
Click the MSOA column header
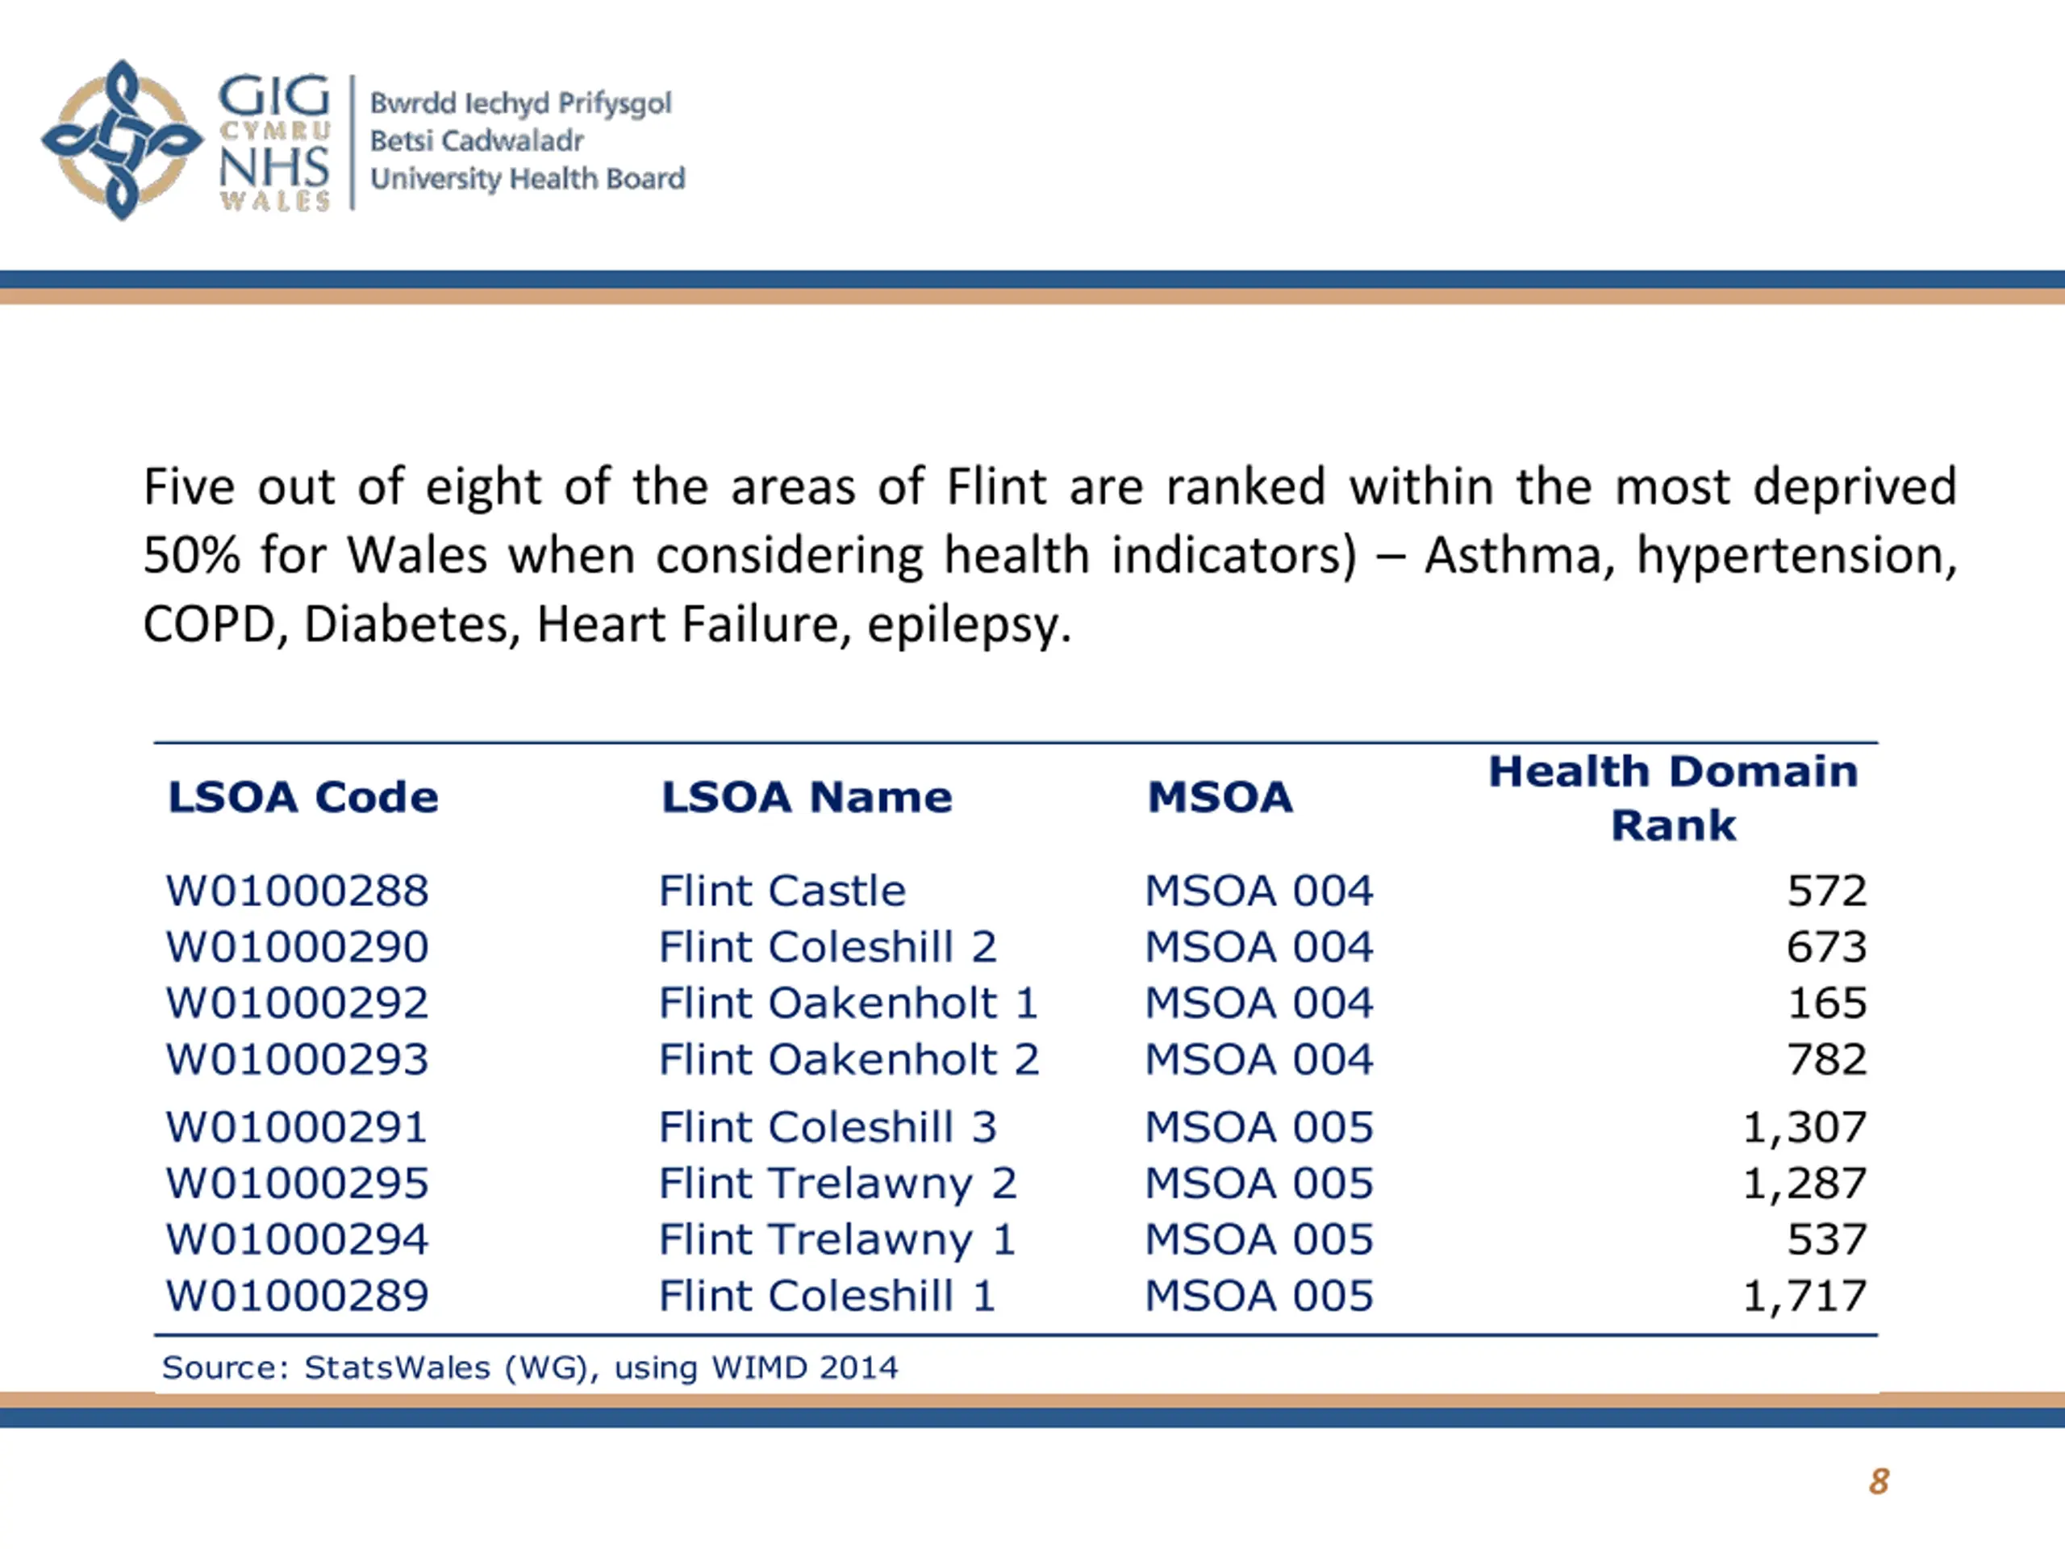[x=1220, y=797]
